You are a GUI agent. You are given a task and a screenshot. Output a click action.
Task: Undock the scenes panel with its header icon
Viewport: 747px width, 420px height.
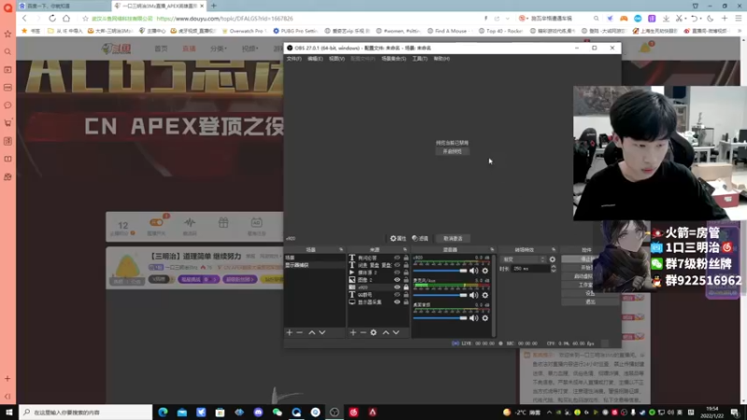click(x=341, y=249)
